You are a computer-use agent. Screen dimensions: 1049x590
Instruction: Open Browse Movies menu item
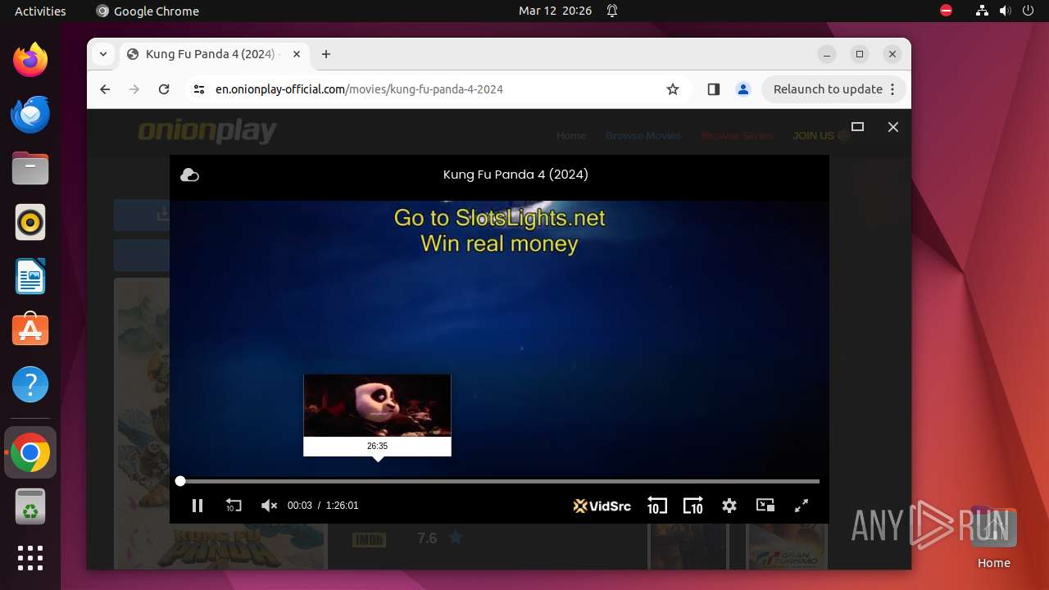tap(643, 135)
